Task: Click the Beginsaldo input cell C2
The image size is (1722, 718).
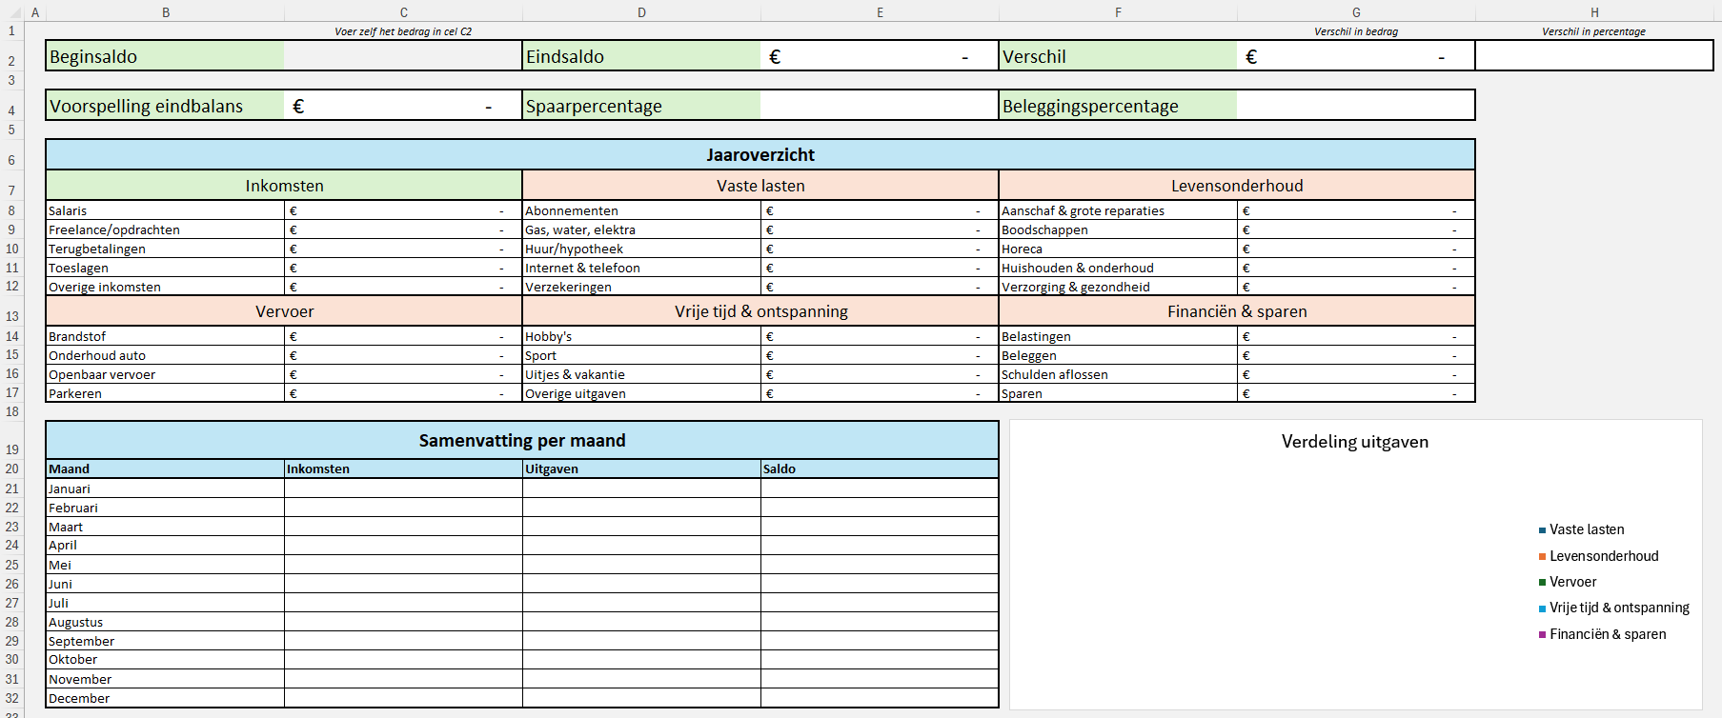Action: (x=403, y=56)
